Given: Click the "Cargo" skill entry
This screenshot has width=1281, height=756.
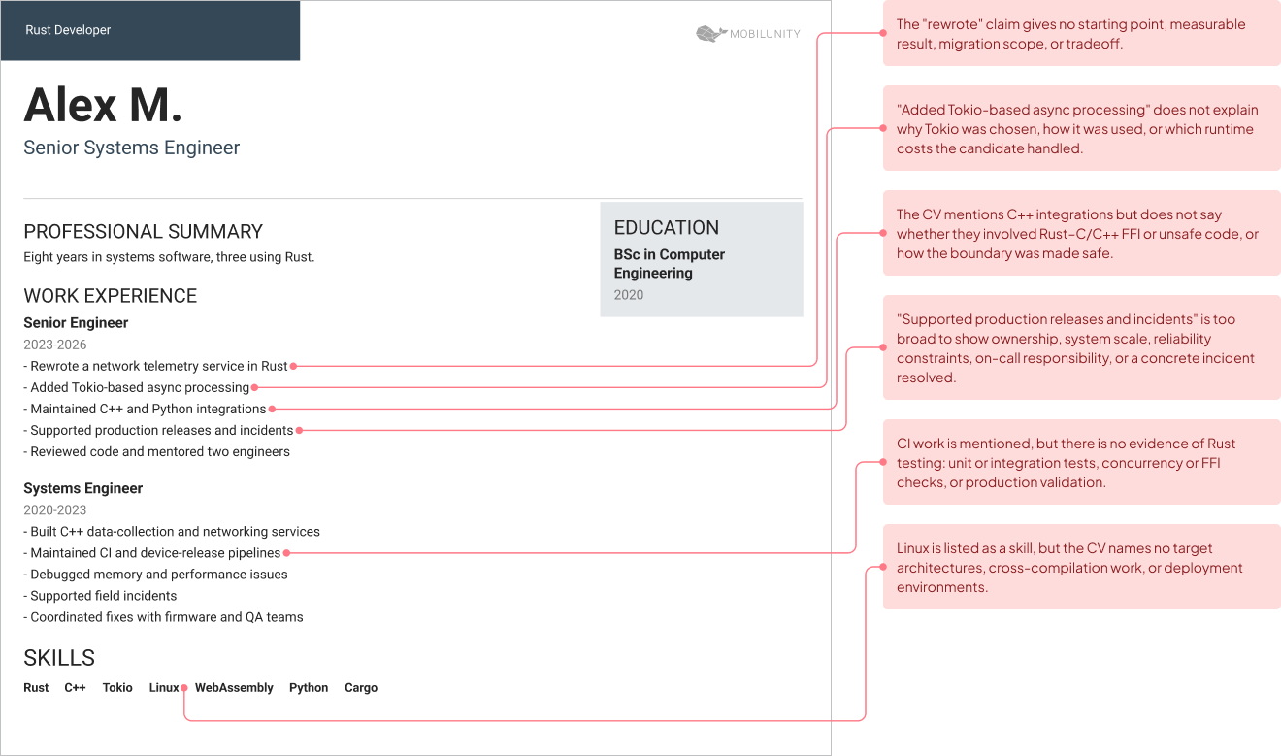Looking at the screenshot, I should coord(361,688).
